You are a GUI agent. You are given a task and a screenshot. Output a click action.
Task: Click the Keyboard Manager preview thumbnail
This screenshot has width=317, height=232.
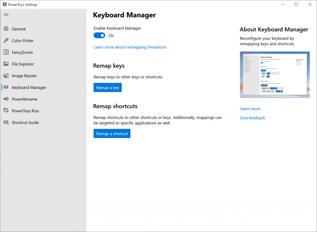[275, 75]
